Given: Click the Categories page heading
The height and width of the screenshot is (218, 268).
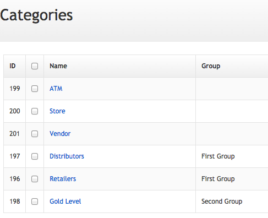Looking at the screenshot, I should (x=36, y=15).
